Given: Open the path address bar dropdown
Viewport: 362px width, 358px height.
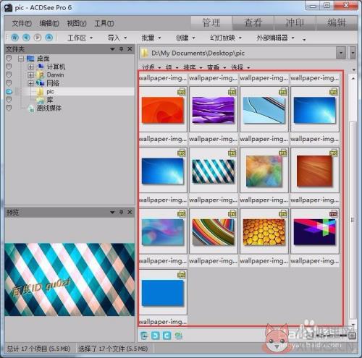Looking at the screenshot, I should (341, 53).
